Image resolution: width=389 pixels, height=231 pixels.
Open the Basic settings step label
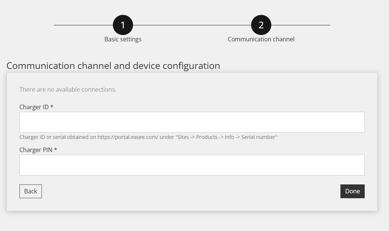click(123, 39)
